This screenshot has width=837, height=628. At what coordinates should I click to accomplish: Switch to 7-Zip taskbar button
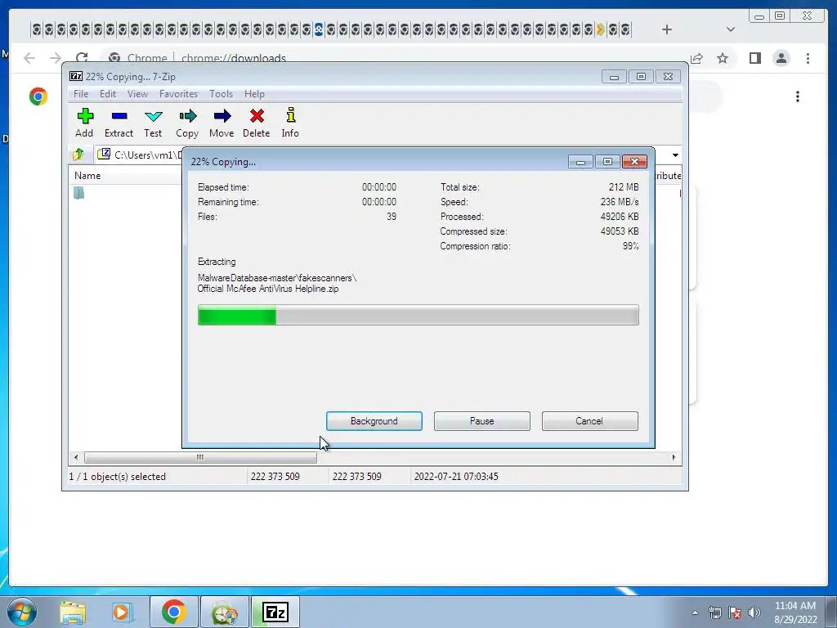(x=276, y=612)
